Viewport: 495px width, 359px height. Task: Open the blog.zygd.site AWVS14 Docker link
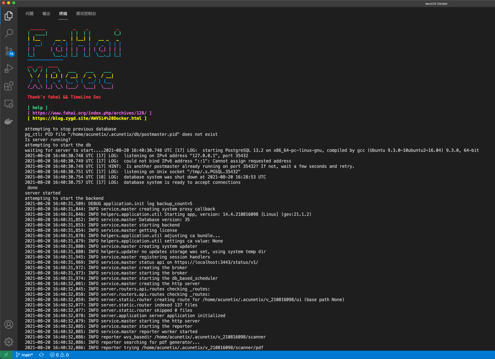point(87,118)
